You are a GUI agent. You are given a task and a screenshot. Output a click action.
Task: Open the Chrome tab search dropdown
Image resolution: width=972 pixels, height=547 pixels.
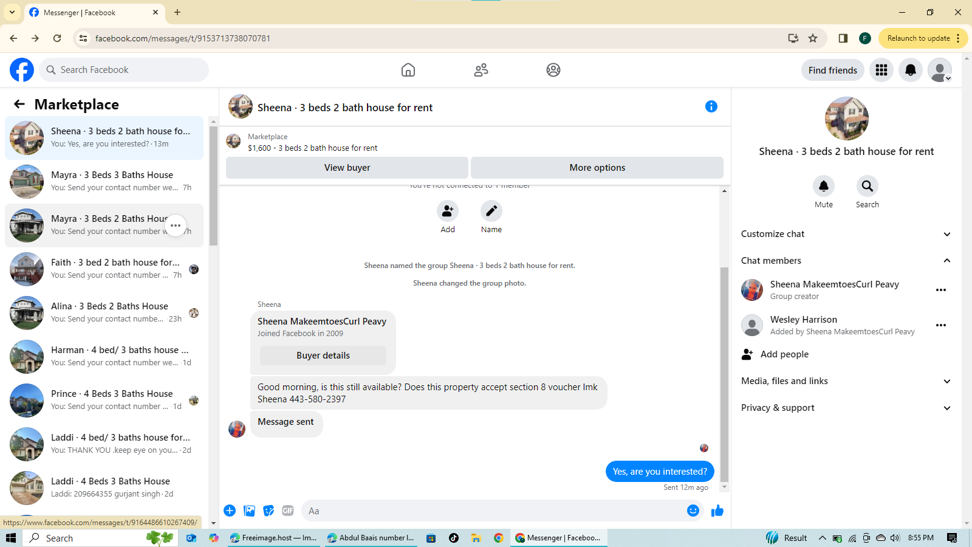pyautogui.click(x=12, y=12)
